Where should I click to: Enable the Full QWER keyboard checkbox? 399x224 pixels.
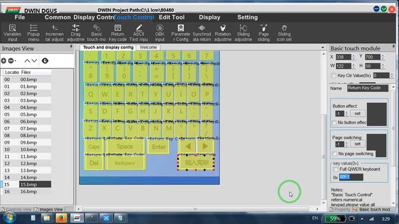click(x=335, y=169)
